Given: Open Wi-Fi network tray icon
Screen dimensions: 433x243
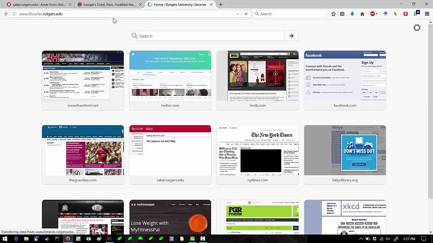Looking at the screenshot, I should coord(382,239).
